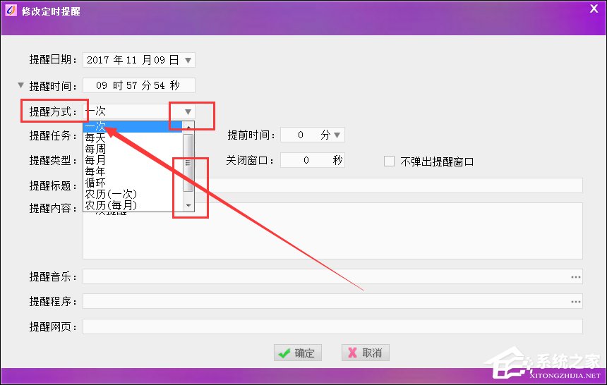Click the 提醒方式 label text

[x=53, y=112]
